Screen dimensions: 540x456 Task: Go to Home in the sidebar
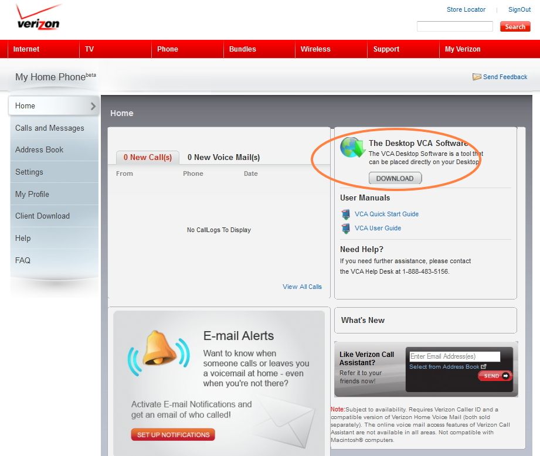[x=53, y=106]
